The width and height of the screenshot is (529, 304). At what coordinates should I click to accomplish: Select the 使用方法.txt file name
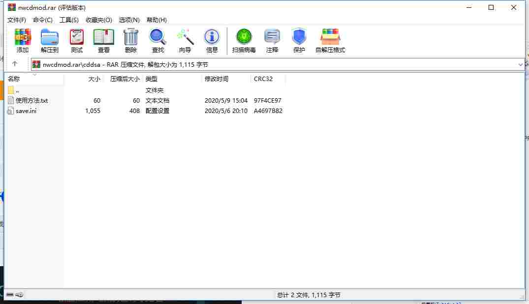pyautogui.click(x=31, y=100)
